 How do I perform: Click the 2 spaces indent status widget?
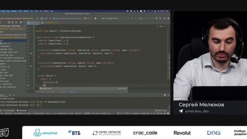tap(135, 113)
